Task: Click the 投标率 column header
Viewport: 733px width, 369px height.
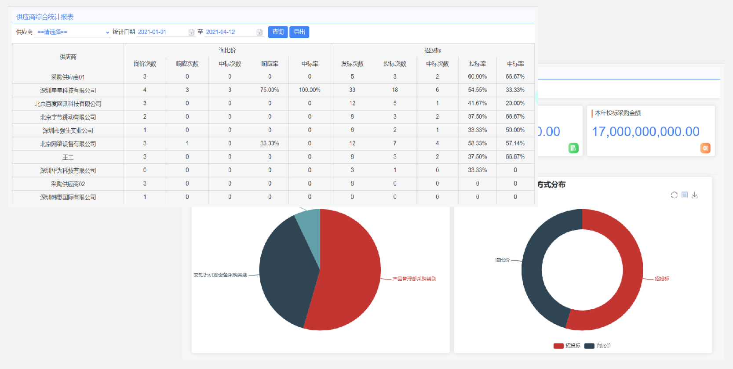Action: pos(478,64)
